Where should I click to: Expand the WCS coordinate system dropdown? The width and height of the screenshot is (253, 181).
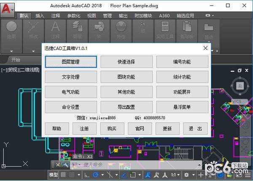pyautogui.click(x=239, y=101)
